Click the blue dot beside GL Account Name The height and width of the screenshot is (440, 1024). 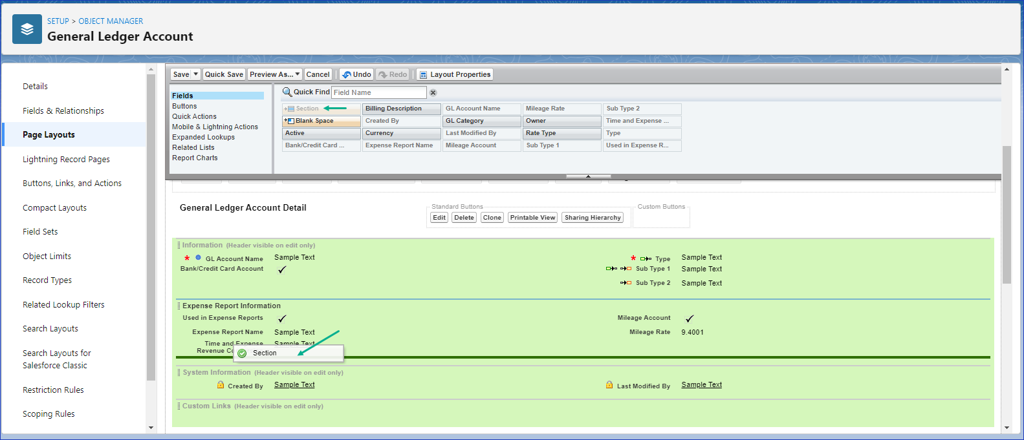(198, 258)
